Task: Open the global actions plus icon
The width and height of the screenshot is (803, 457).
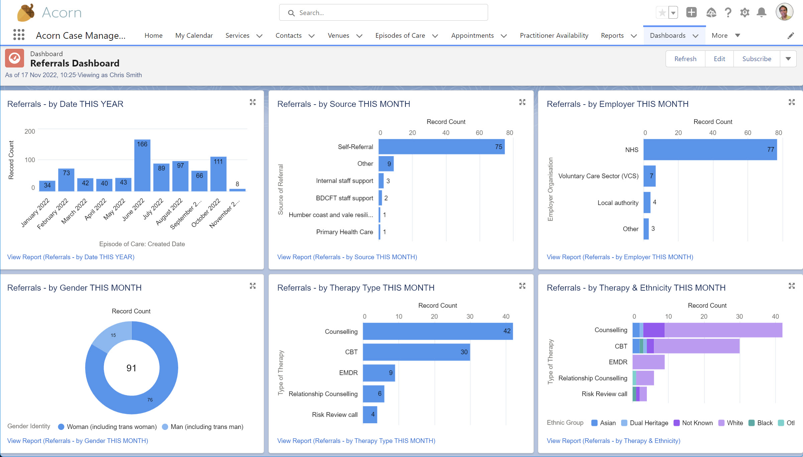Action: pos(691,13)
